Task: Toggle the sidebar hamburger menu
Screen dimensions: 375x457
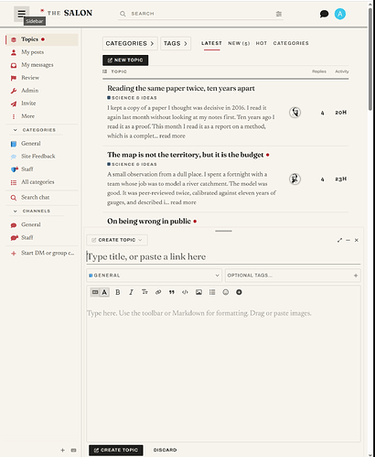Action: point(21,14)
